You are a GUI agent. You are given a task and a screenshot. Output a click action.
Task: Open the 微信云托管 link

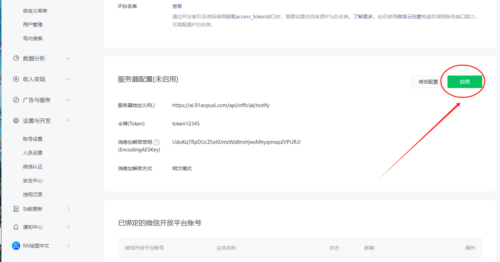tap(409, 17)
